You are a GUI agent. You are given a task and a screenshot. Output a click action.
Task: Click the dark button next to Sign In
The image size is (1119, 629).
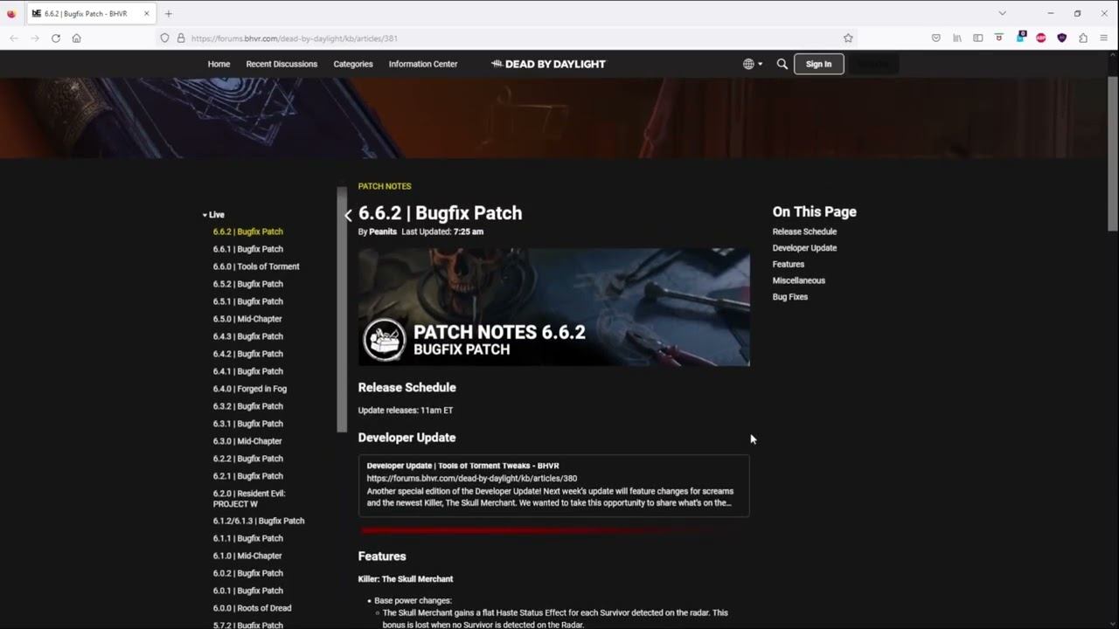coord(873,64)
